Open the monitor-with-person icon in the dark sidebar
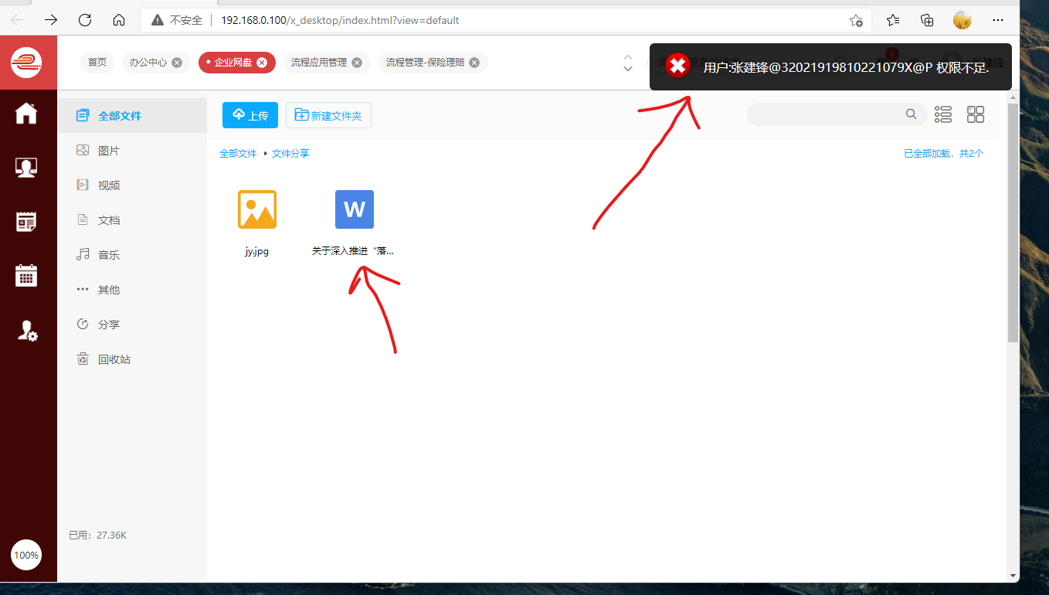 click(26, 168)
